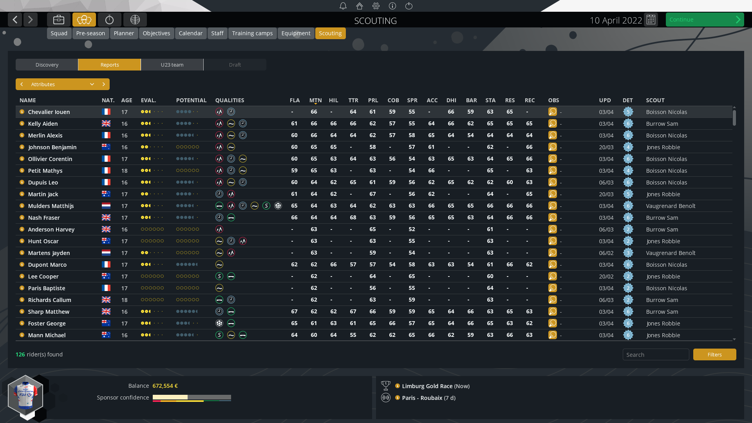Open the settings gear icon

376,6
